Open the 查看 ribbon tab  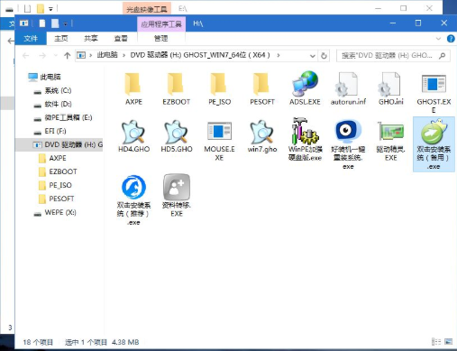[x=121, y=39]
